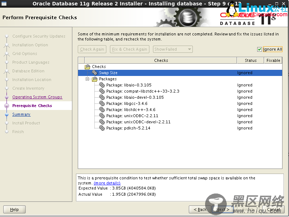Screen dimensions: 289x217
Task: Click the gear icon beside libaio-0.3.105
Action: [102, 85]
